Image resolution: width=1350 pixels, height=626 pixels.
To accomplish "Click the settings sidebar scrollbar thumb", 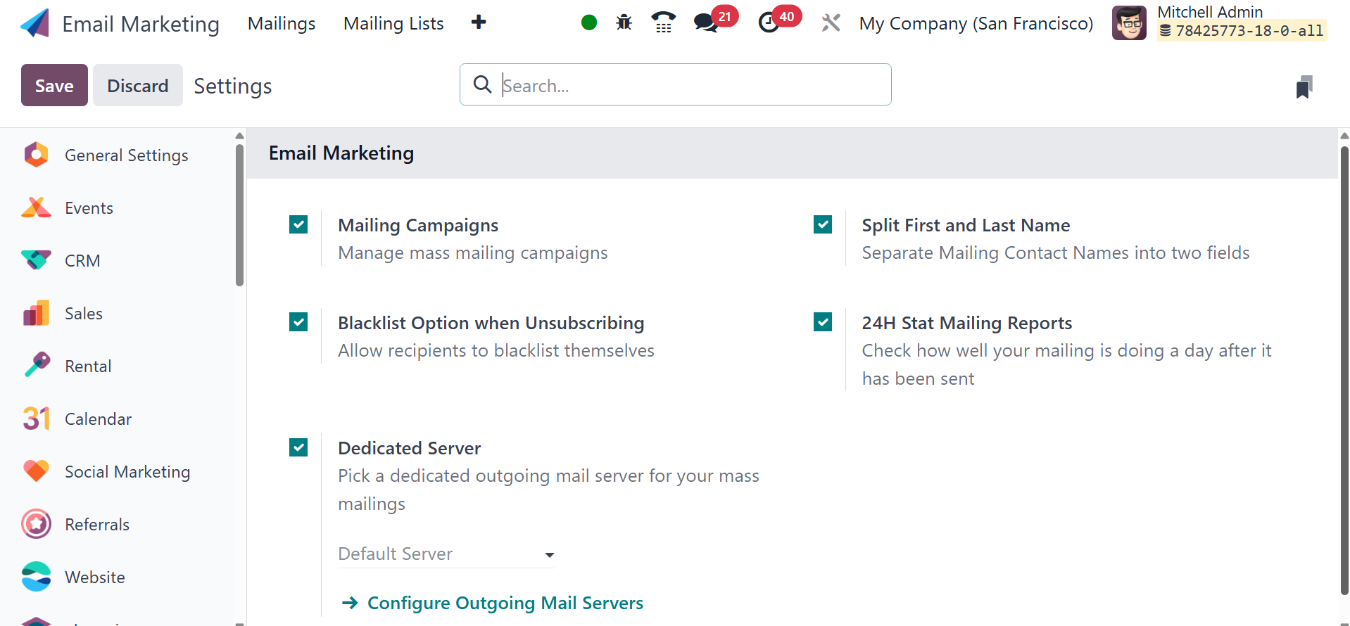I will (239, 215).
